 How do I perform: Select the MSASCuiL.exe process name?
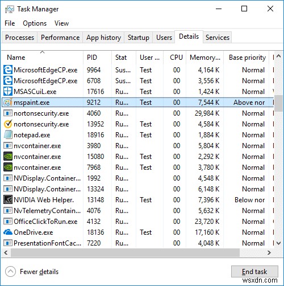[x=35, y=92]
